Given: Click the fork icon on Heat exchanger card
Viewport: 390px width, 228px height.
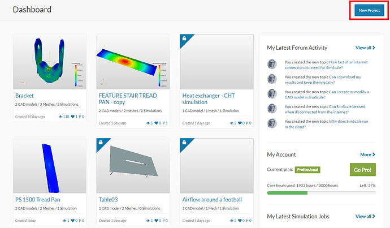Looking at the screenshot, I should [247, 123].
